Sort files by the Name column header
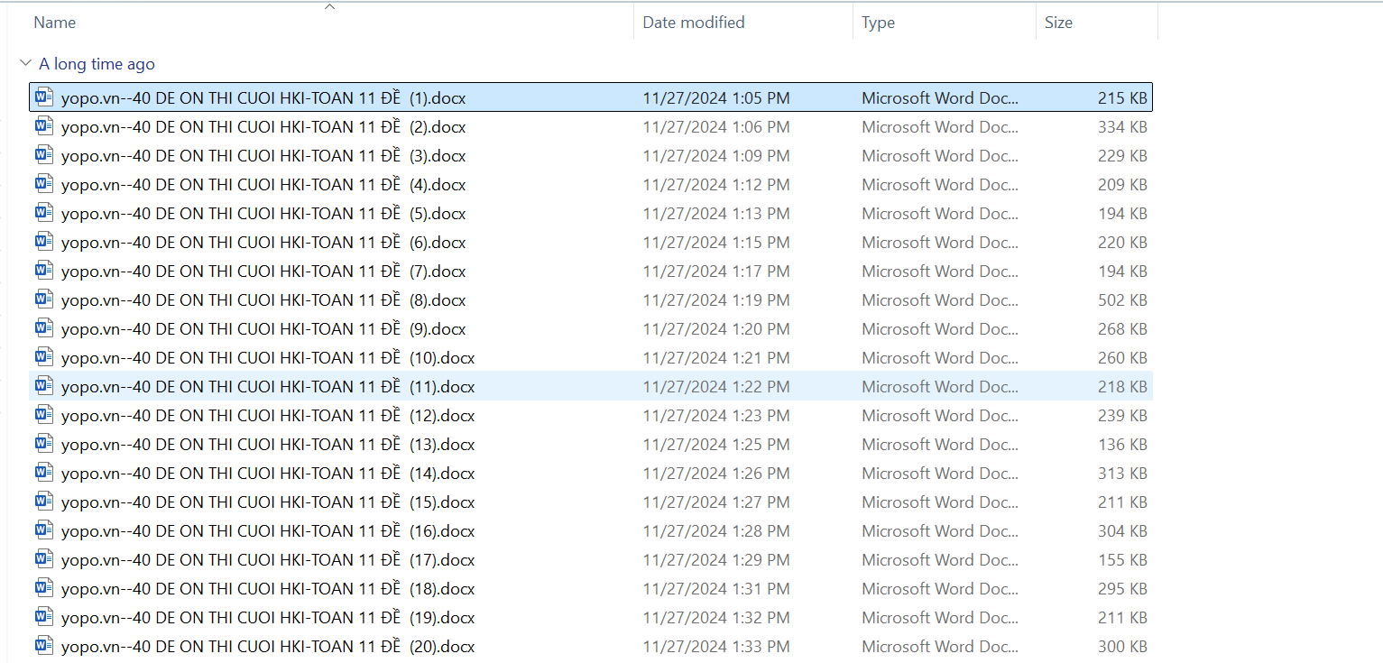1383x663 pixels. tap(55, 23)
